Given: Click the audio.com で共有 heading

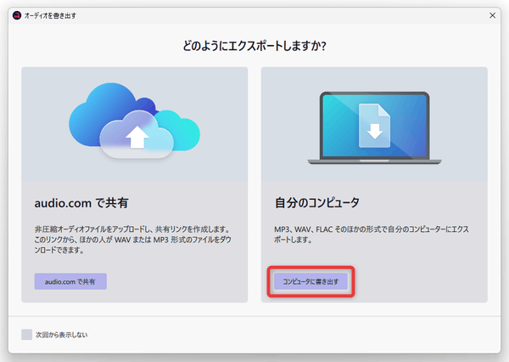Looking at the screenshot, I should (81, 203).
